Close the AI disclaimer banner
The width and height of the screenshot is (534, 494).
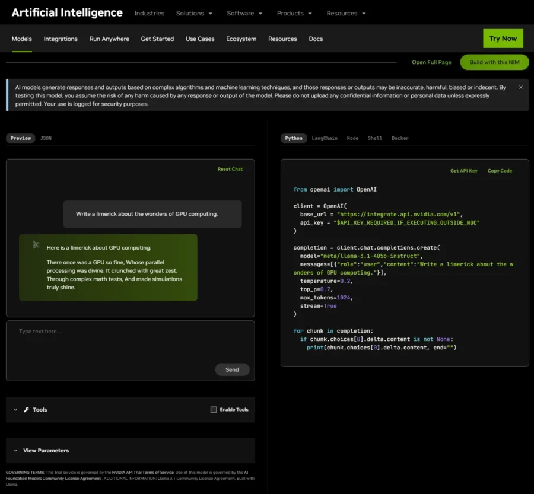(x=521, y=87)
